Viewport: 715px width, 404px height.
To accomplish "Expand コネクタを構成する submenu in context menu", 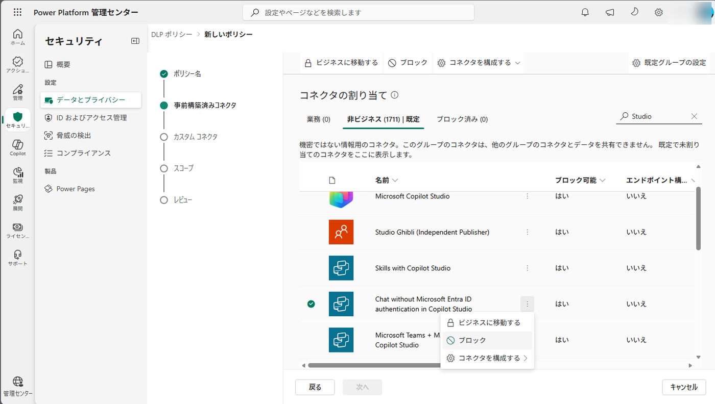I will (487, 358).
